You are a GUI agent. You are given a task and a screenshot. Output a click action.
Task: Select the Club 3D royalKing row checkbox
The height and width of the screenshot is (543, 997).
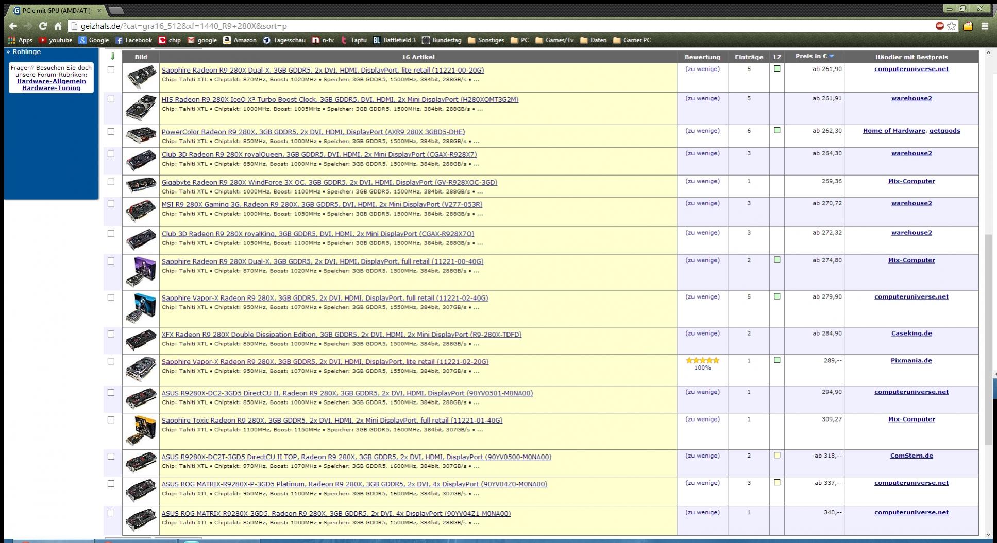[x=111, y=234]
